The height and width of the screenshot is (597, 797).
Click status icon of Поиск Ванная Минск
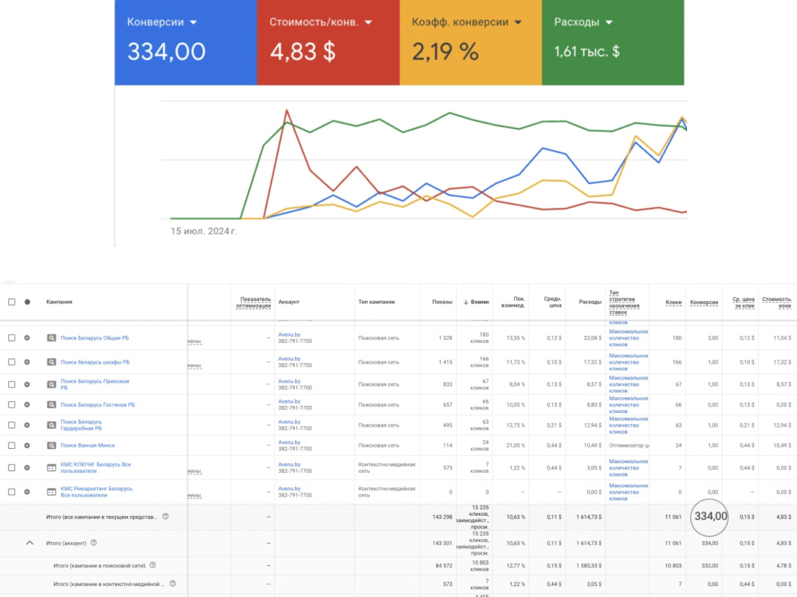tap(27, 445)
